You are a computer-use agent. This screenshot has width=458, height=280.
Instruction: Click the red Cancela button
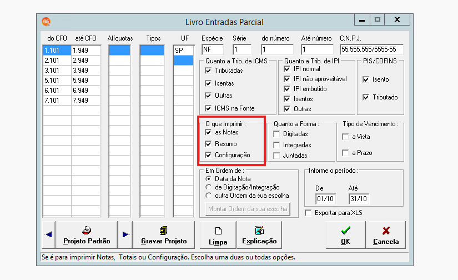tap(386, 234)
